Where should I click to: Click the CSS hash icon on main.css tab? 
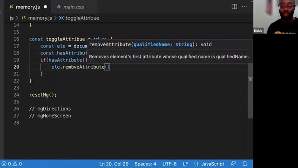[x=59, y=7]
